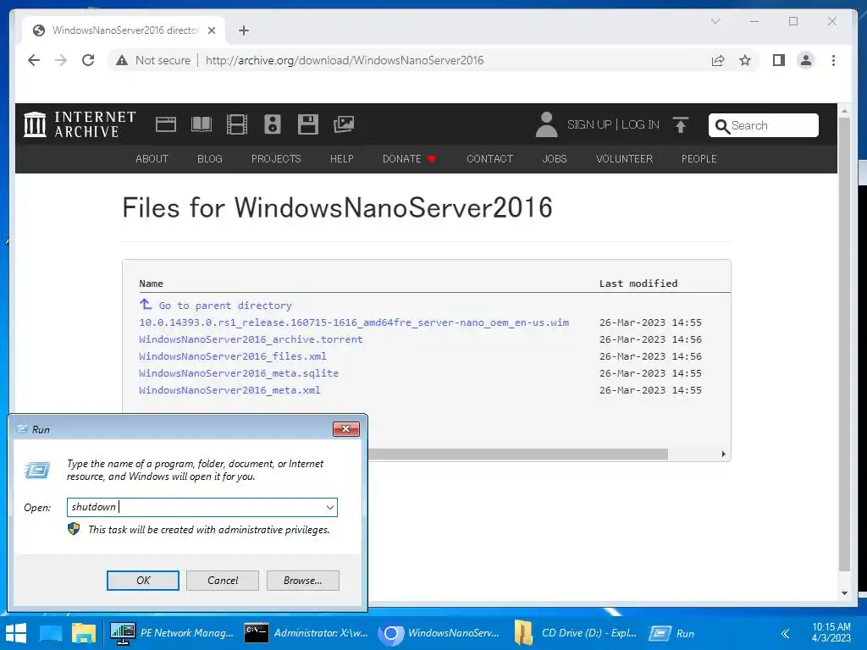Open the CONTACT menu item
Screen dimensions: 867x650
tap(490, 158)
